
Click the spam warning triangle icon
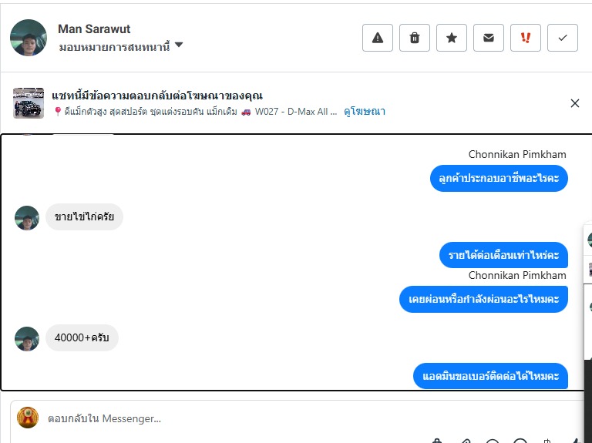tap(378, 38)
